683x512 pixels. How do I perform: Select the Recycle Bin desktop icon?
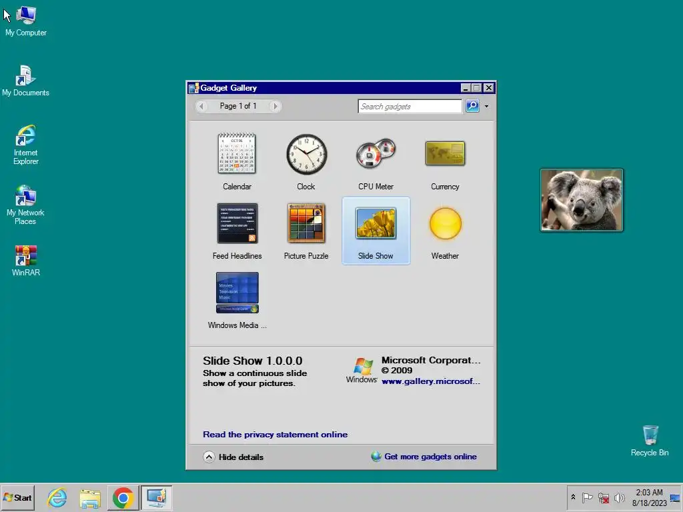click(x=650, y=441)
